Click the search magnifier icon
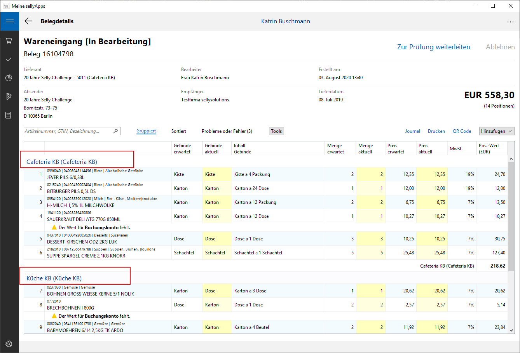 point(115,131)
